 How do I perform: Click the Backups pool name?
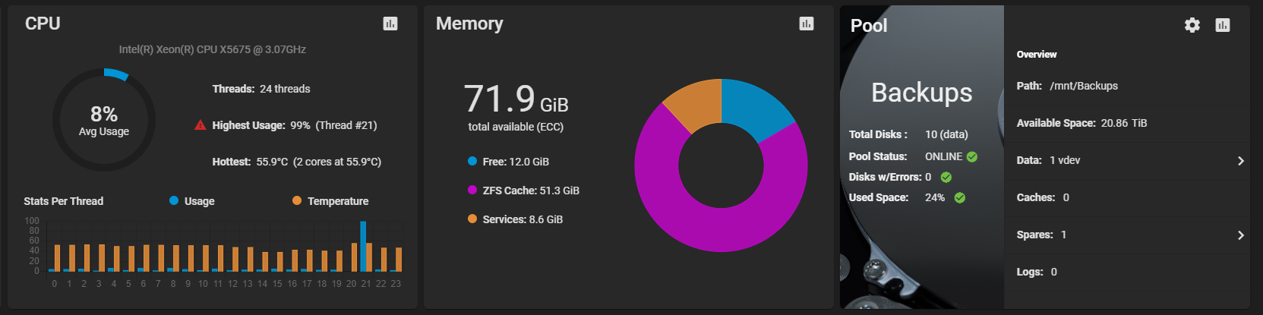(x=921, y=93)
